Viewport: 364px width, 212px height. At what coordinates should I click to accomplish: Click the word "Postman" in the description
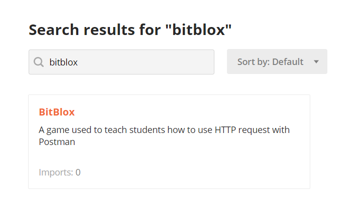(x=57, y=142)
